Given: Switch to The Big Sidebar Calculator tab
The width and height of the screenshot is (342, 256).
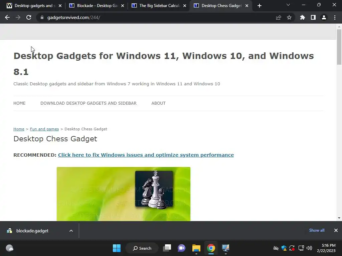Looking at the screenshot, I should click(159, 6).
